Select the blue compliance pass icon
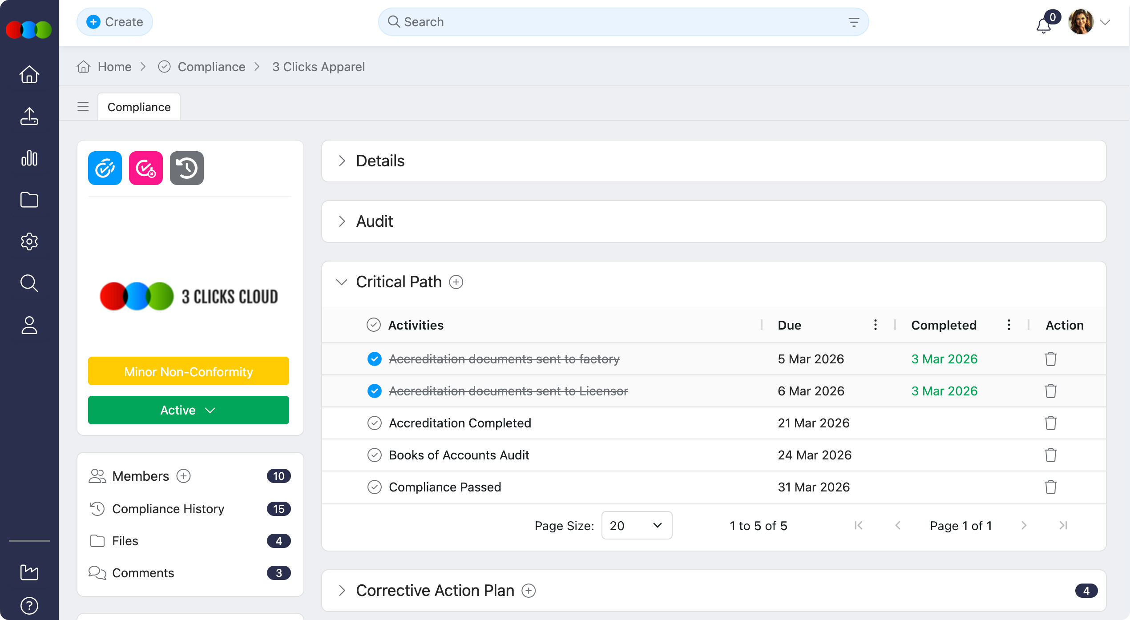 tap(105, 168)
